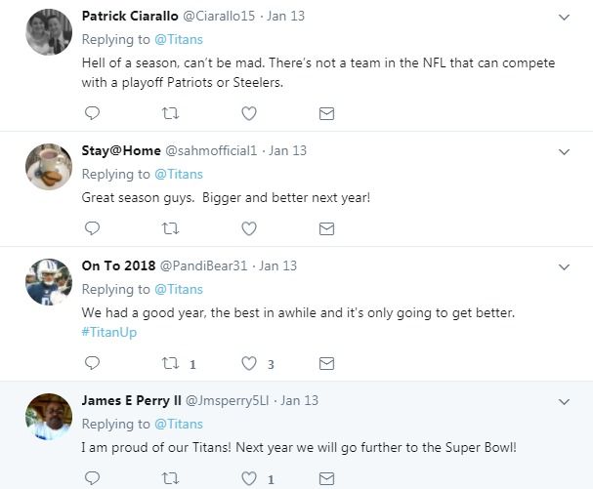Reply to James E Perry II's tweet

click(92, 478)
